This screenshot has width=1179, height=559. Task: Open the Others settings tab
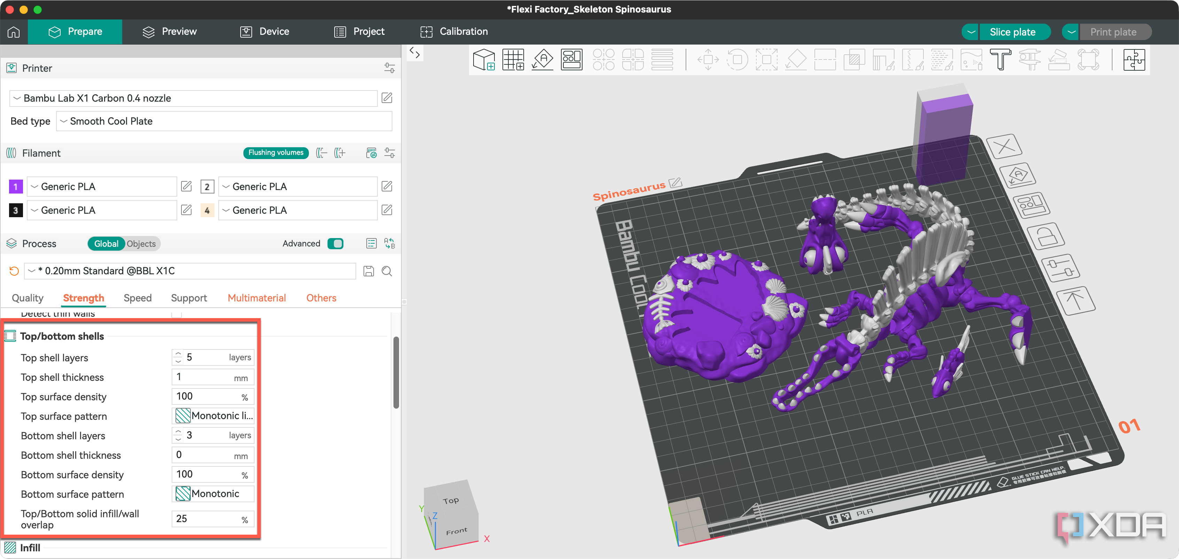[321, 298]
